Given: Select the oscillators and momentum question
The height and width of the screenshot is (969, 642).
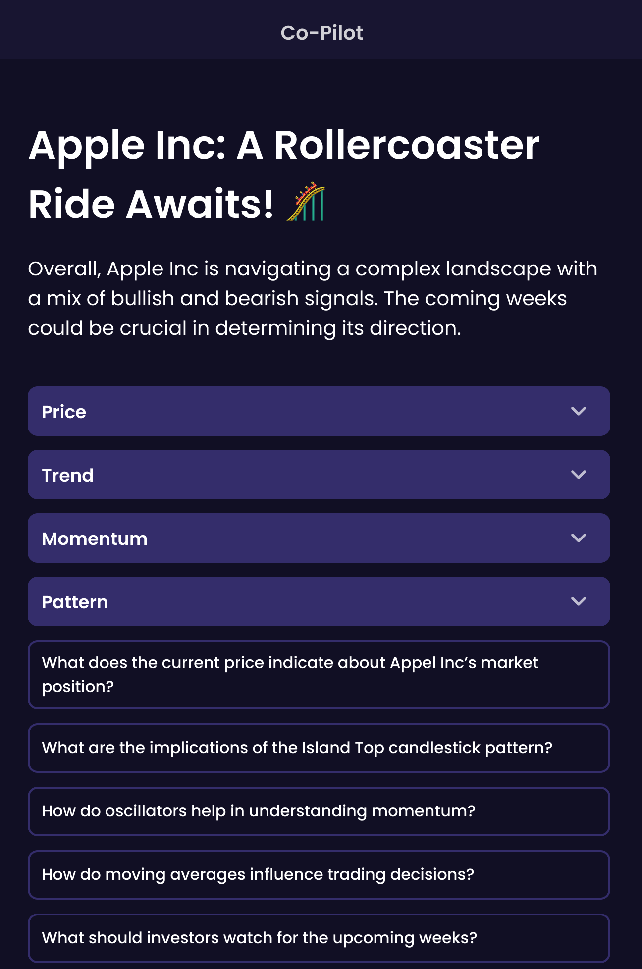Looking at the screenshot, I should pyautogui.click(x=319, y=811).
